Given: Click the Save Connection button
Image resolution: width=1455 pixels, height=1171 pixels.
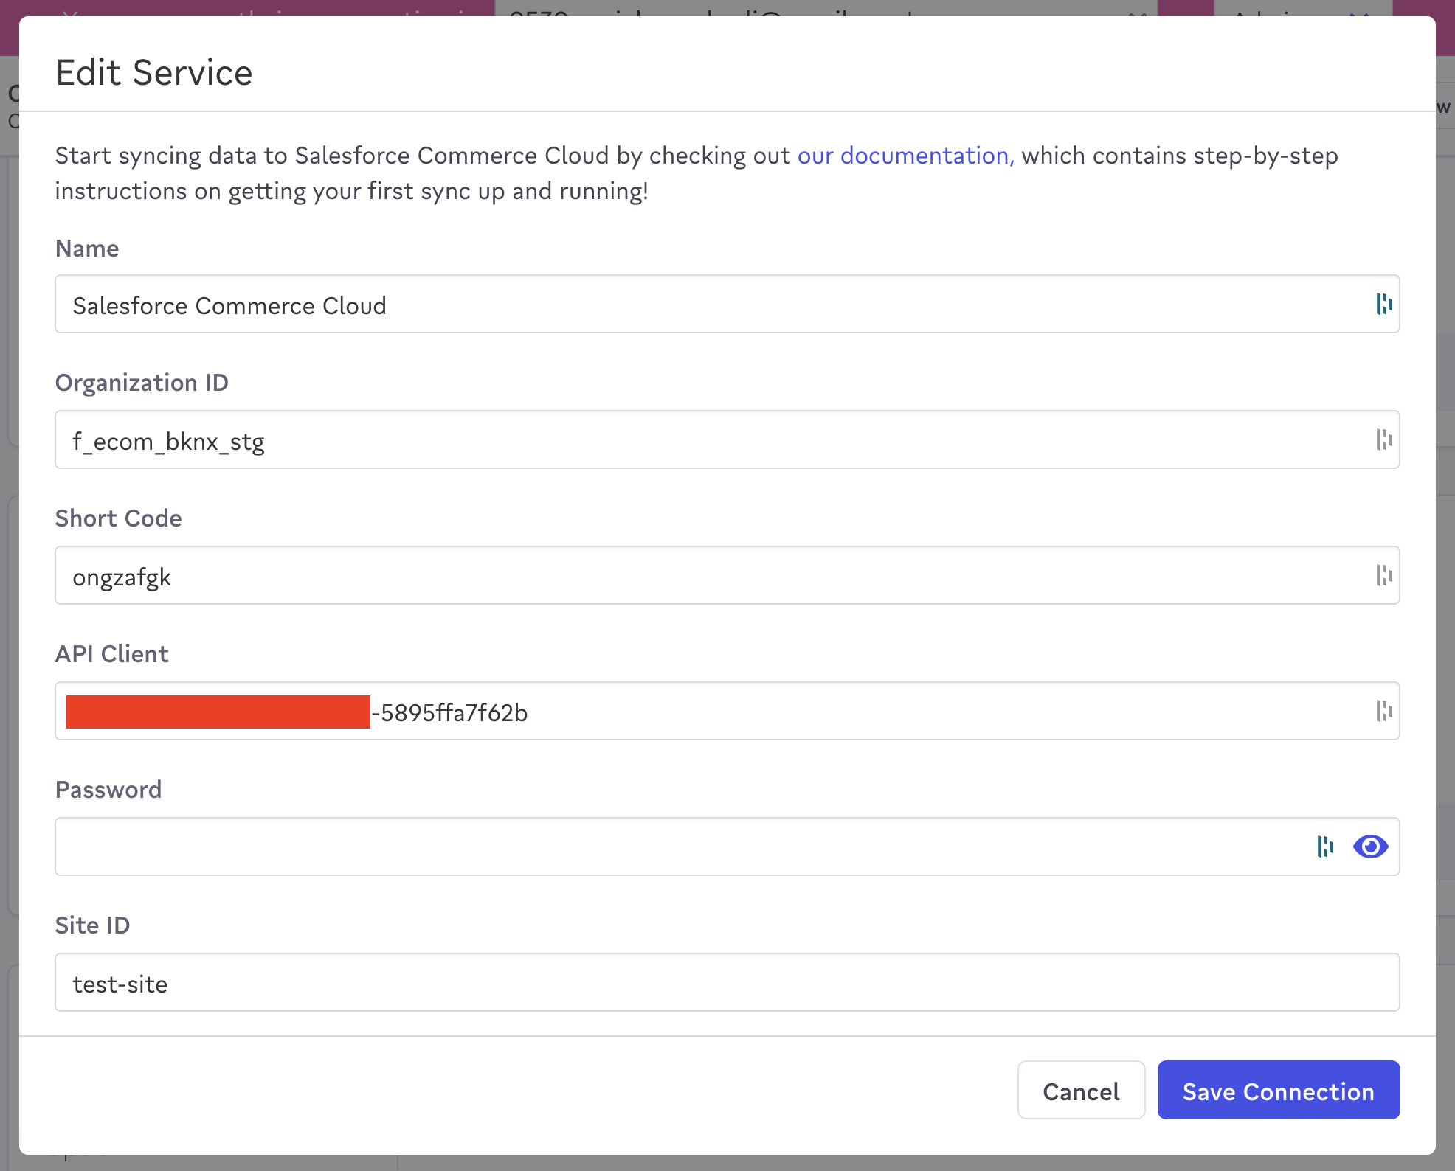Looking at the screenshot, I should click(x=1278, y=1090).
